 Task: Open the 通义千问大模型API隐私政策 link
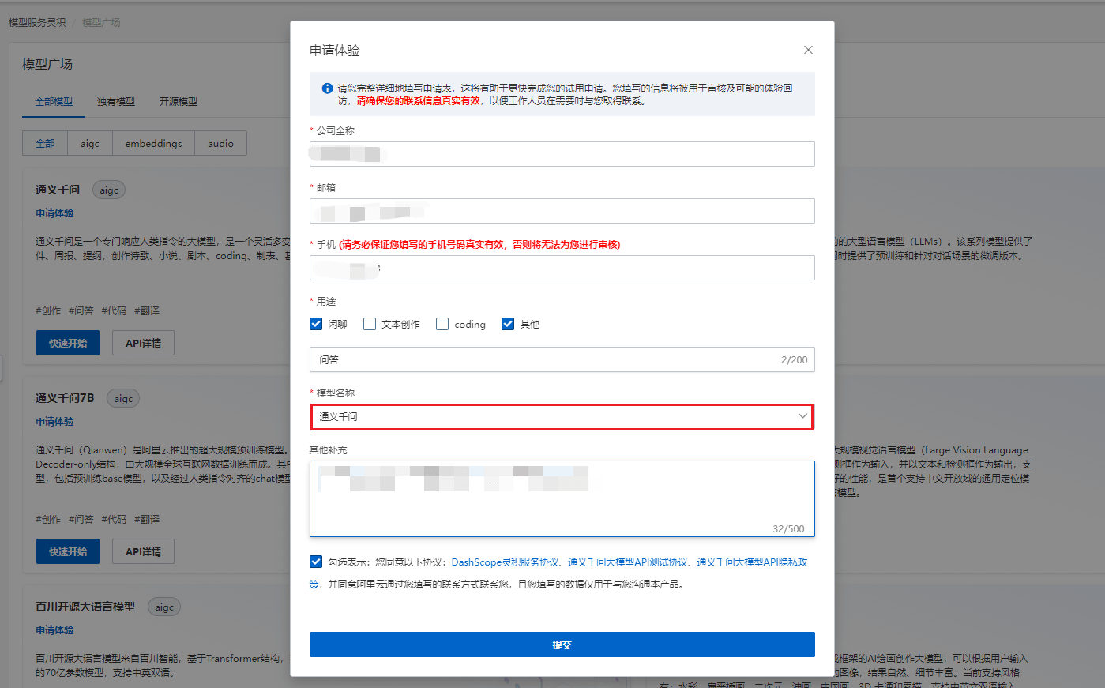(x=751, y=562)
